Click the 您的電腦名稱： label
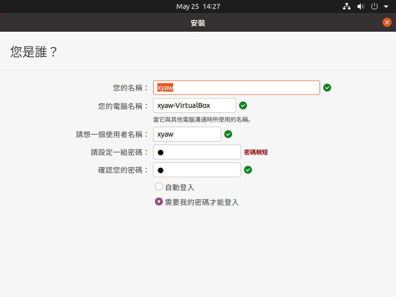Screen dimensions: 396x297 123,106
